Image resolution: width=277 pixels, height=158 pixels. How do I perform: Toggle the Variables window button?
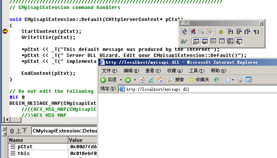[205, 42]
